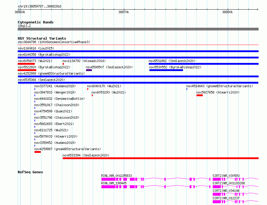Click the purple nsv6599507 (Sedlazeck2020) bar
Viewport: 267px width, 205px height.
pyautogui.click(x=89, y=70)
